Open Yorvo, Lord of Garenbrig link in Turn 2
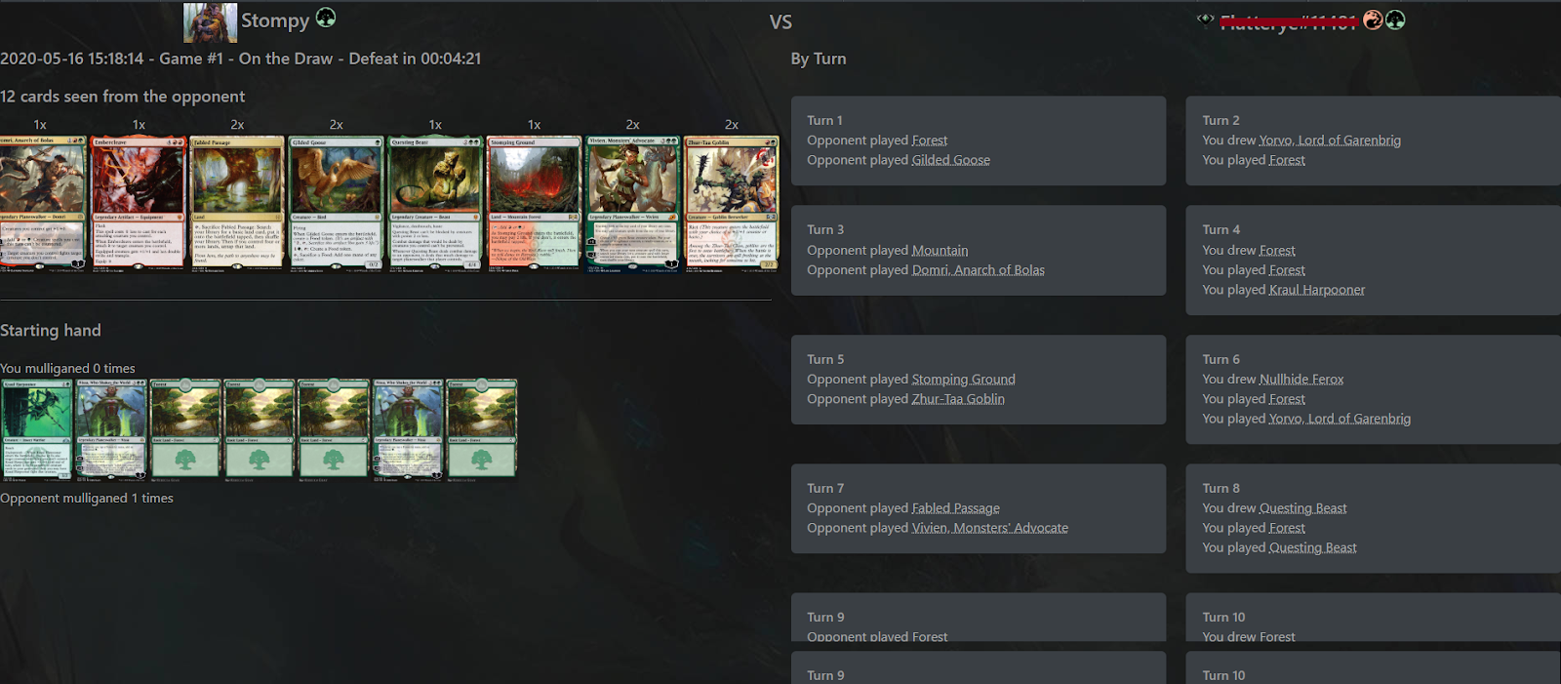The image size is (1561, 684). (x=1330, y=141)
